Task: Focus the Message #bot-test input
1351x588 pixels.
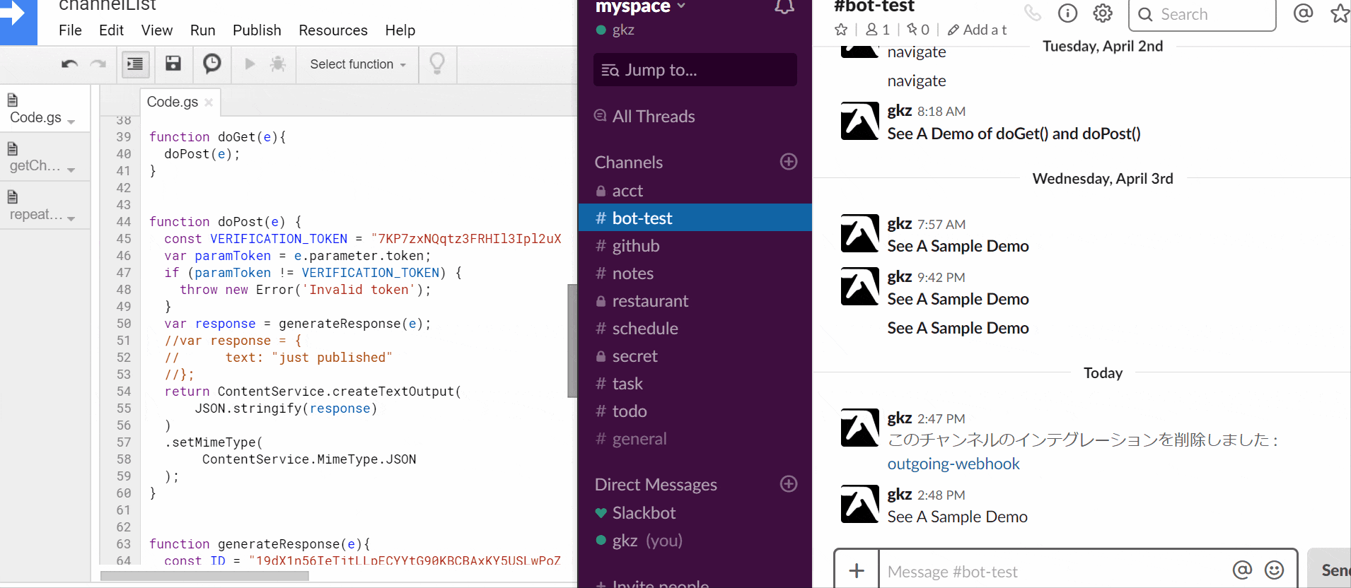Action: 1054,571
